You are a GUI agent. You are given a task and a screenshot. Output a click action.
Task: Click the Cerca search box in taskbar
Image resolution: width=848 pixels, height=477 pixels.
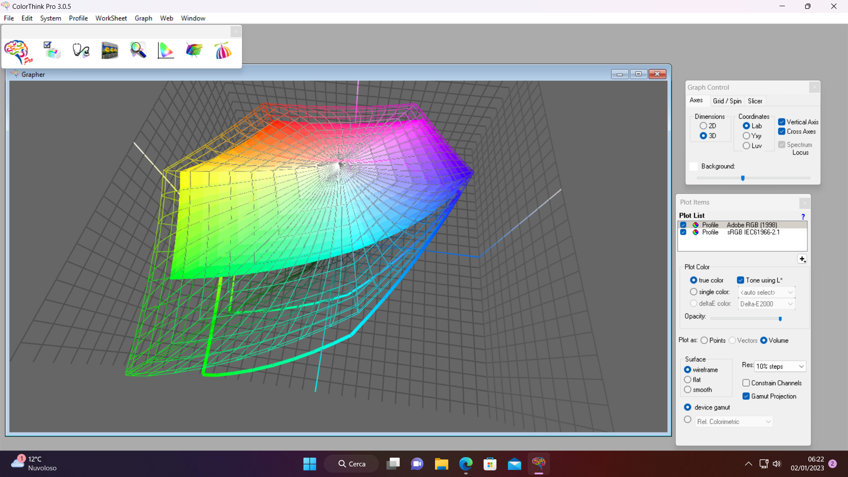(352, 464)
